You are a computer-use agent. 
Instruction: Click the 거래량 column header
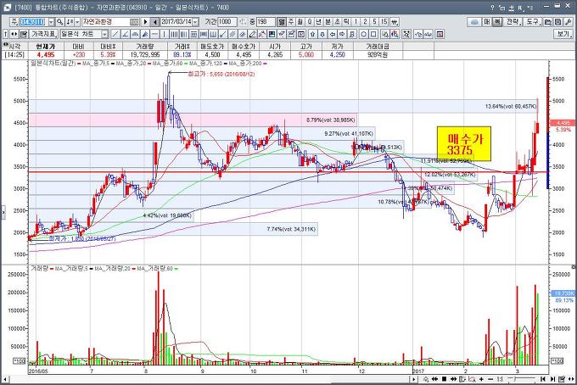pyautogui.click(x=144, y=47)
